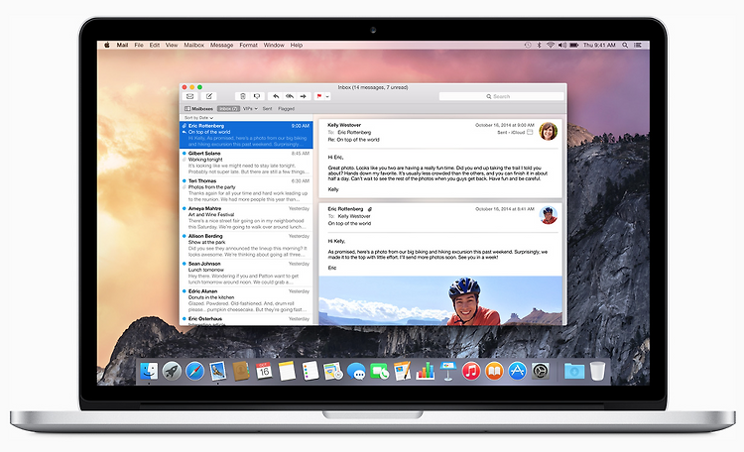
Task: Click the Sent - iCloud mailbox icon
Action: pyautogui.click(x=530, y=132)
